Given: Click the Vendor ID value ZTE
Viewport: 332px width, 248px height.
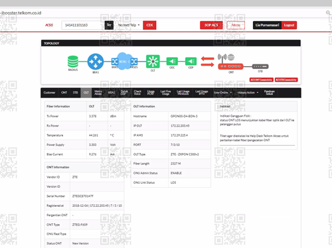Looking at the screenshot, I should click(75, 177).
